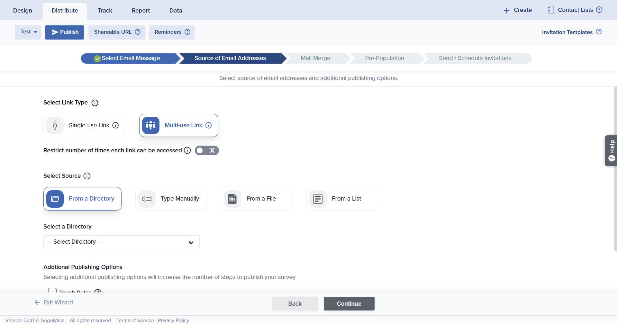Viewport: 617px width, 324px height.
Task: Open the Test dropdown menu
Action: 28,32
